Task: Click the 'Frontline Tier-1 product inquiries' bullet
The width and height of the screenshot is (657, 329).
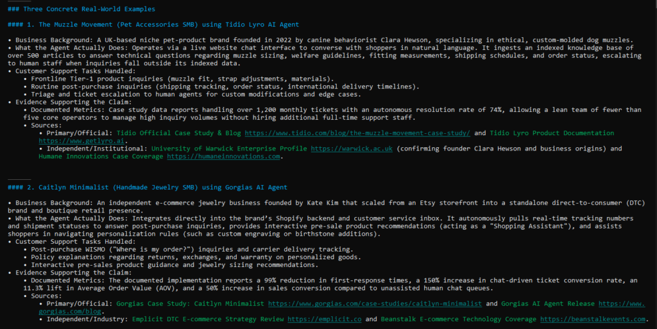Action: pos(179,79)
